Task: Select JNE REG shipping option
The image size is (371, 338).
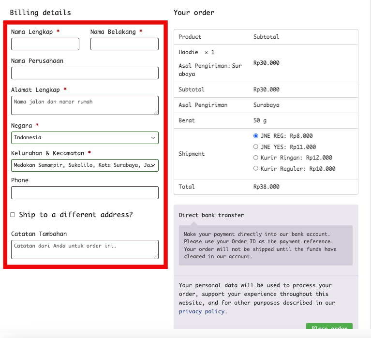Action: [255, 136]
